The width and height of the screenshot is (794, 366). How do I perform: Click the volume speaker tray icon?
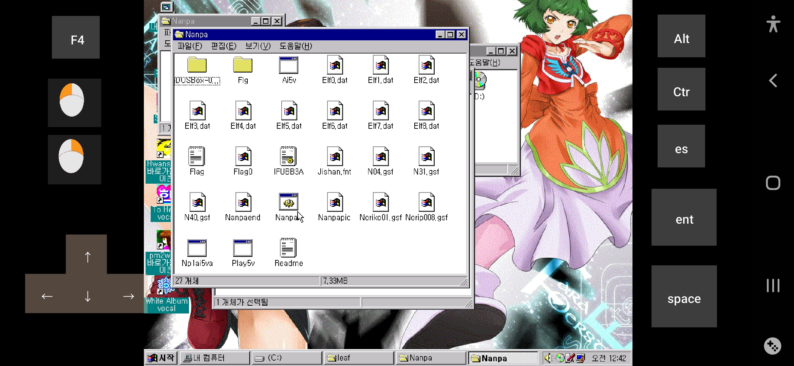coord(548,358)
